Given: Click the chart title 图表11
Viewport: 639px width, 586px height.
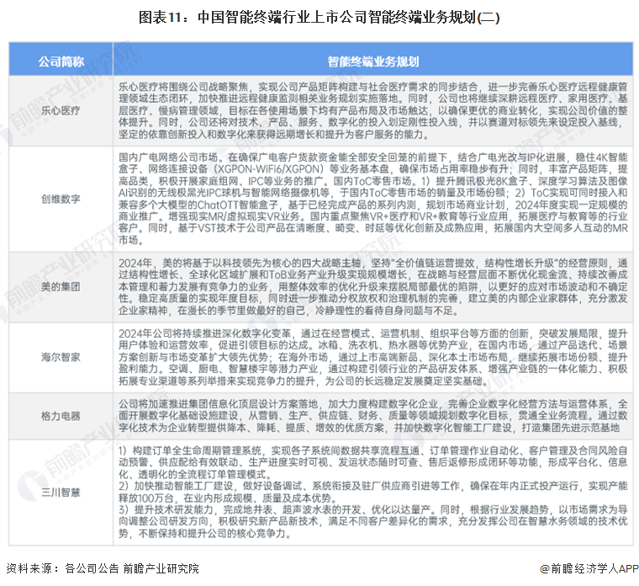Looking at the screenshot, I should click(x=319, y=18).
